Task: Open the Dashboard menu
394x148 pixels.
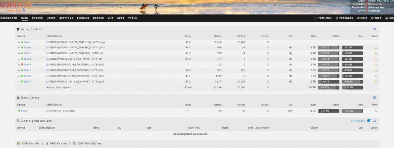Action: click(9, 18)
